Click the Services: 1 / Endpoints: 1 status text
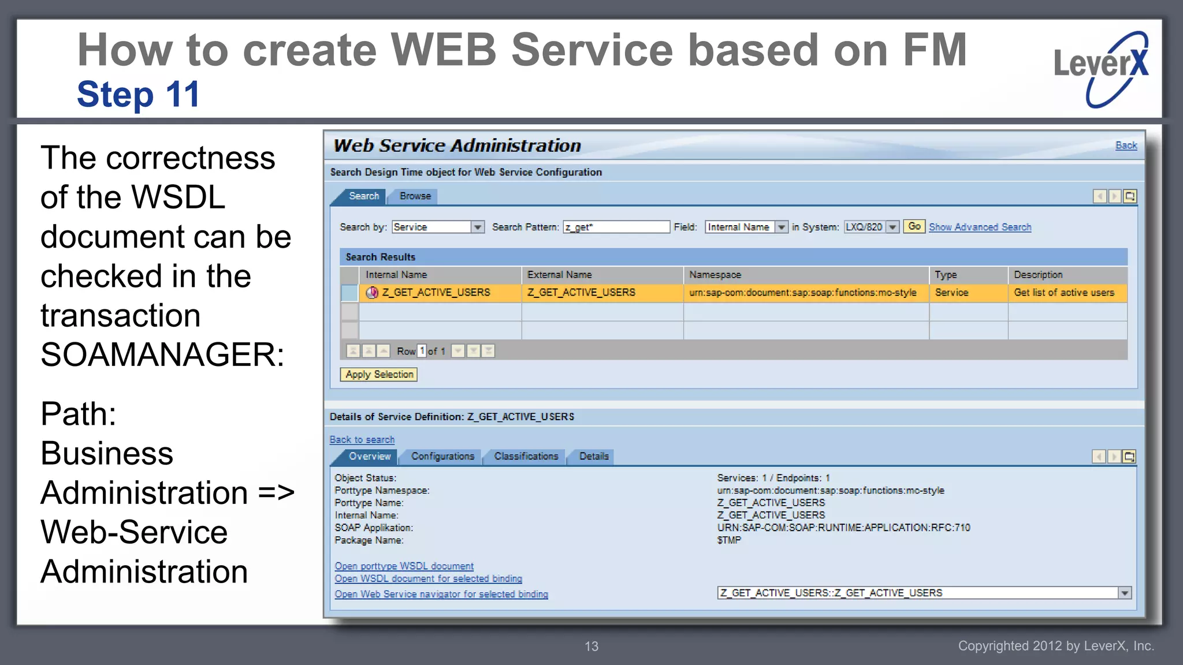1183x665 pixels. click(x=773, y=478)
